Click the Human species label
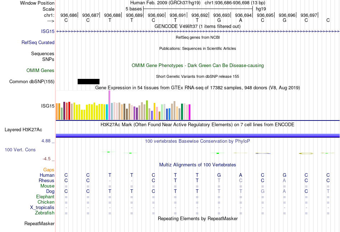This screenshot has width=340, height=232. pyautogui.click(x=47, y=175)
